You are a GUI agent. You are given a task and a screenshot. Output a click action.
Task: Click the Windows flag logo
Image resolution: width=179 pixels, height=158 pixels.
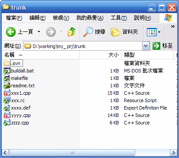[x=168, y=18]
